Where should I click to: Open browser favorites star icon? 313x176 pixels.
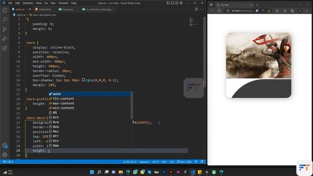tap(285, 11)
